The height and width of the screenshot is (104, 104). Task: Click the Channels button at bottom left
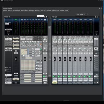8,75
